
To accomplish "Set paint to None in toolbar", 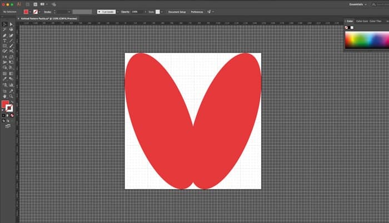I will click(12, 115).
